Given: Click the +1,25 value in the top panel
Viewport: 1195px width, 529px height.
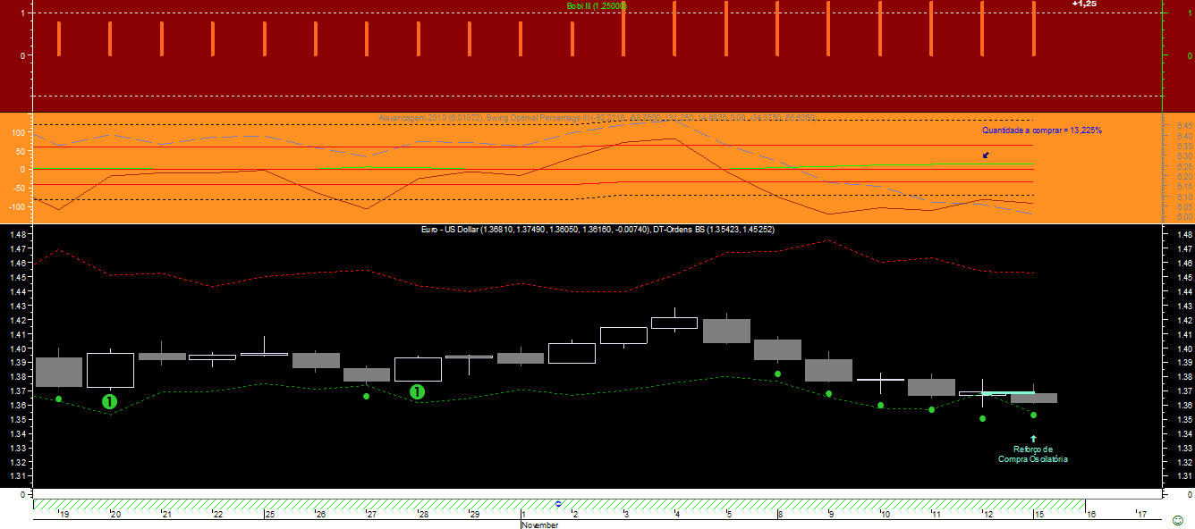Looking at the screenshot, I should tap(1084, 4).
